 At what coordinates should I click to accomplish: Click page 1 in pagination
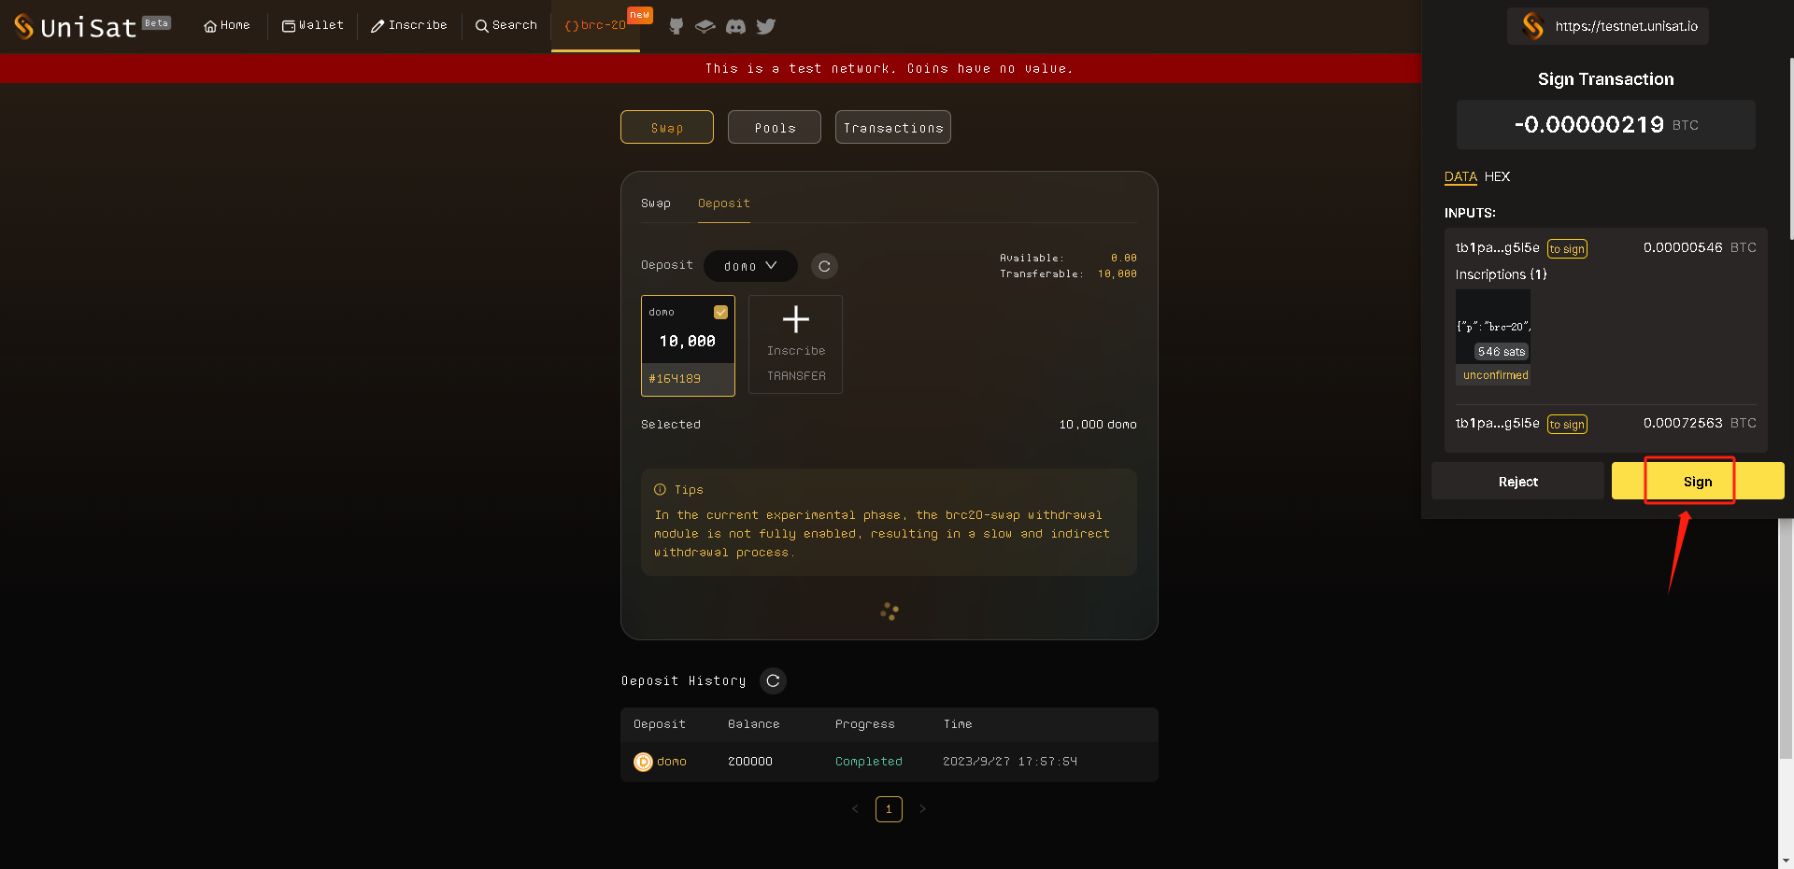pyautogui.click(x=889, y=809)
